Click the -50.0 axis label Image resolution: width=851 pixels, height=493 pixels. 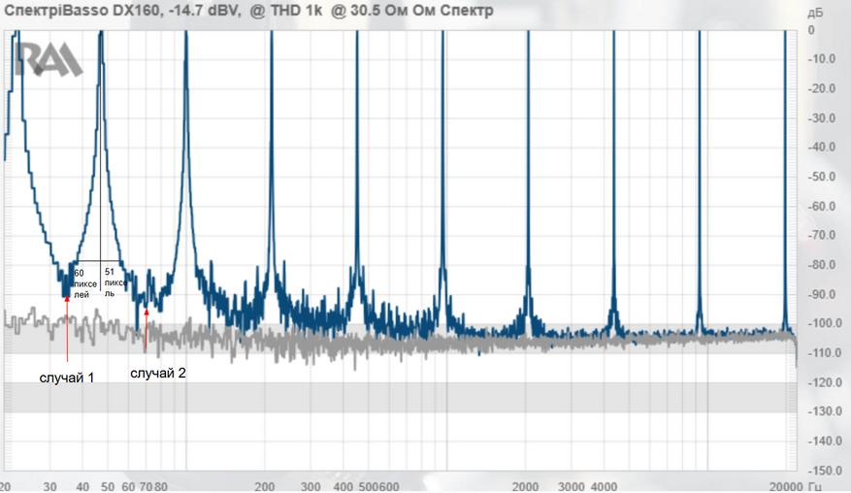click(x=821, y=177)
